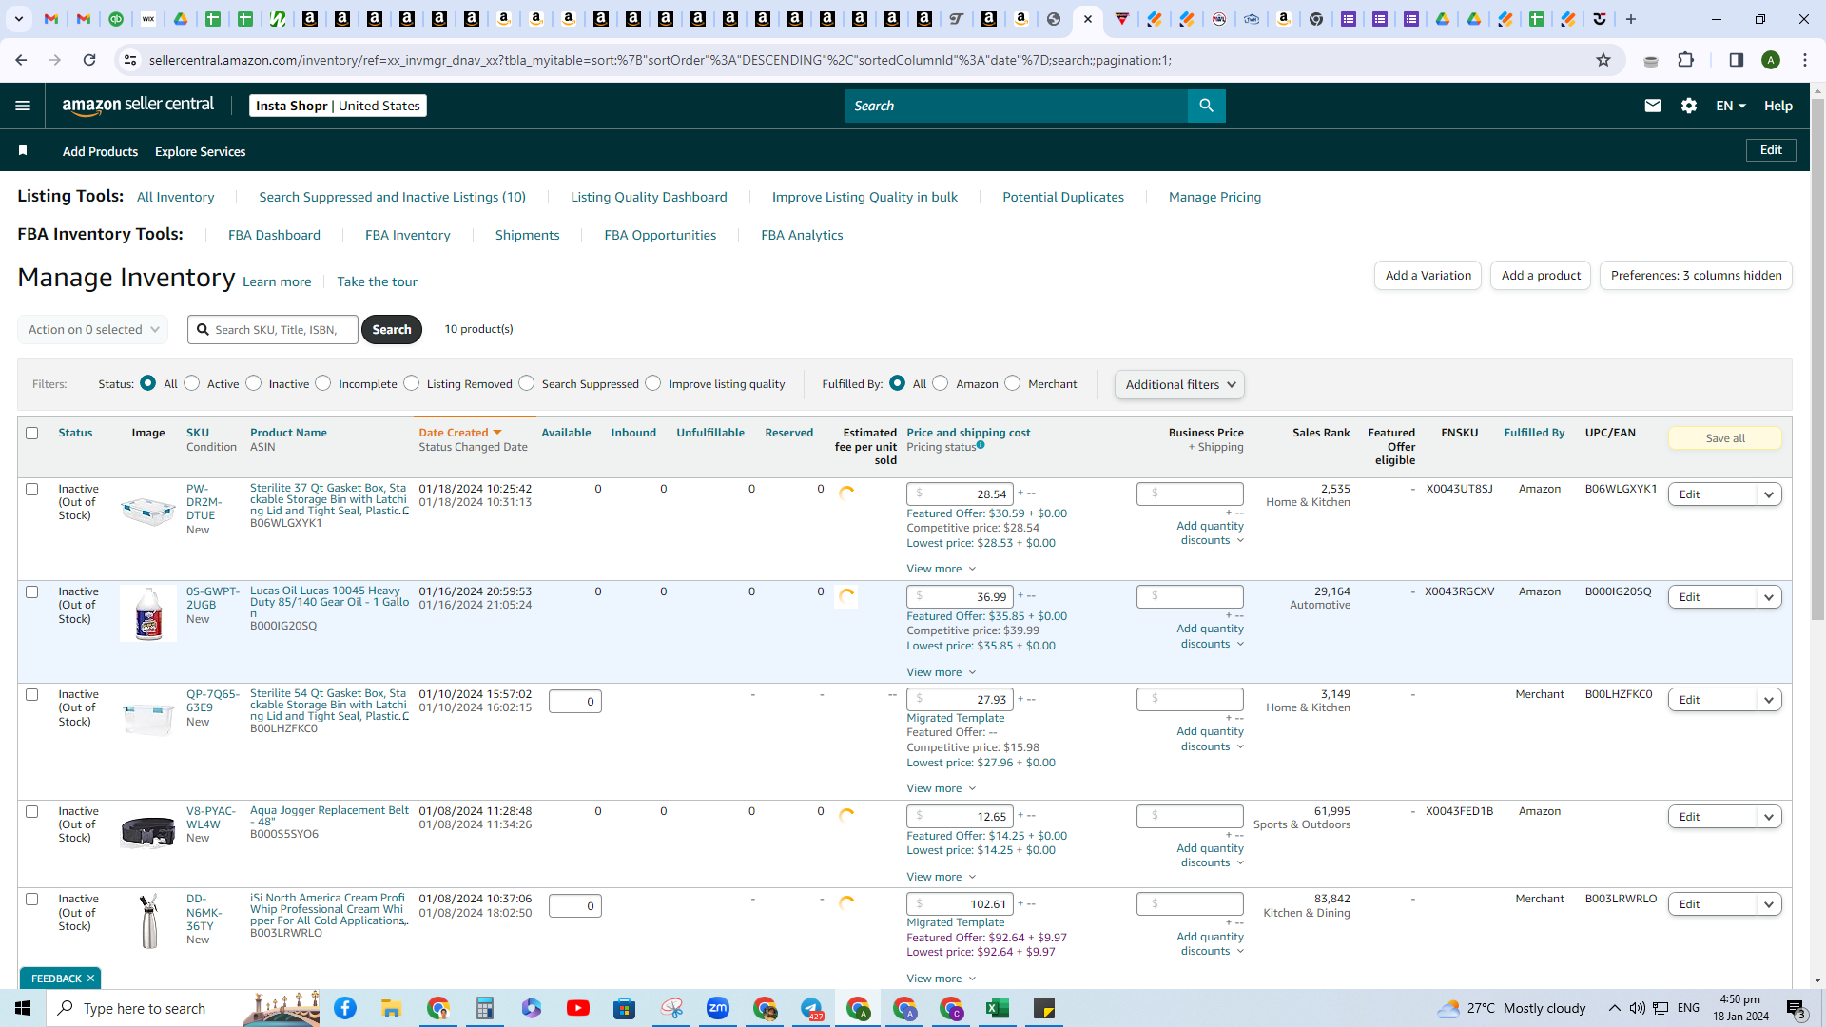Edit price field showing 102.61
1826x1027 pixels.
(x=960, y=904)
